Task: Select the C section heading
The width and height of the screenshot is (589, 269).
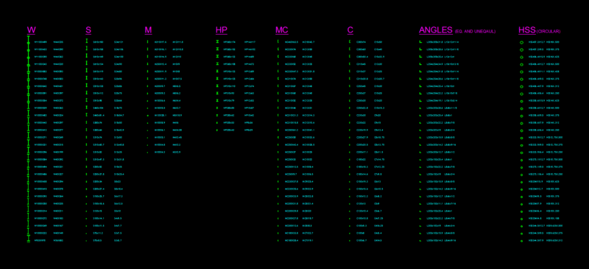Action: pos(350,30)
